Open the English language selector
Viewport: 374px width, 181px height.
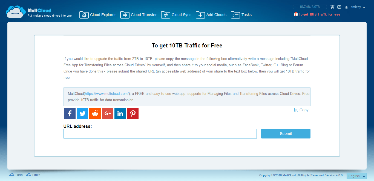[x=356, y=176]
